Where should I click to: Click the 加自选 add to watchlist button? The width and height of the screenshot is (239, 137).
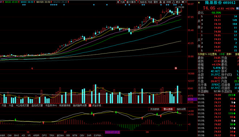143,2
